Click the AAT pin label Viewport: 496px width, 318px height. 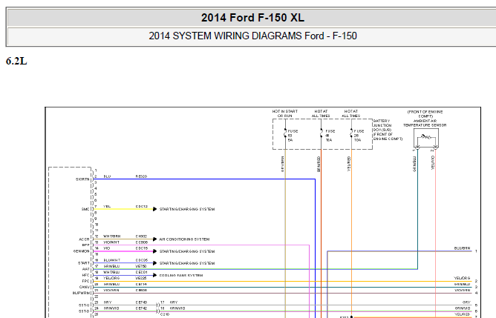click(x=86, y=269)
